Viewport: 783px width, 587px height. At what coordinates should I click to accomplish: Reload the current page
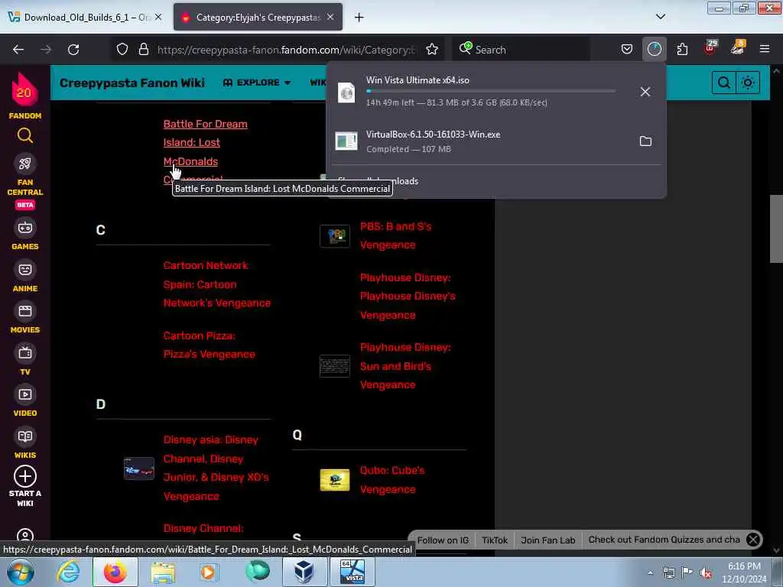[x=73, y=50]
